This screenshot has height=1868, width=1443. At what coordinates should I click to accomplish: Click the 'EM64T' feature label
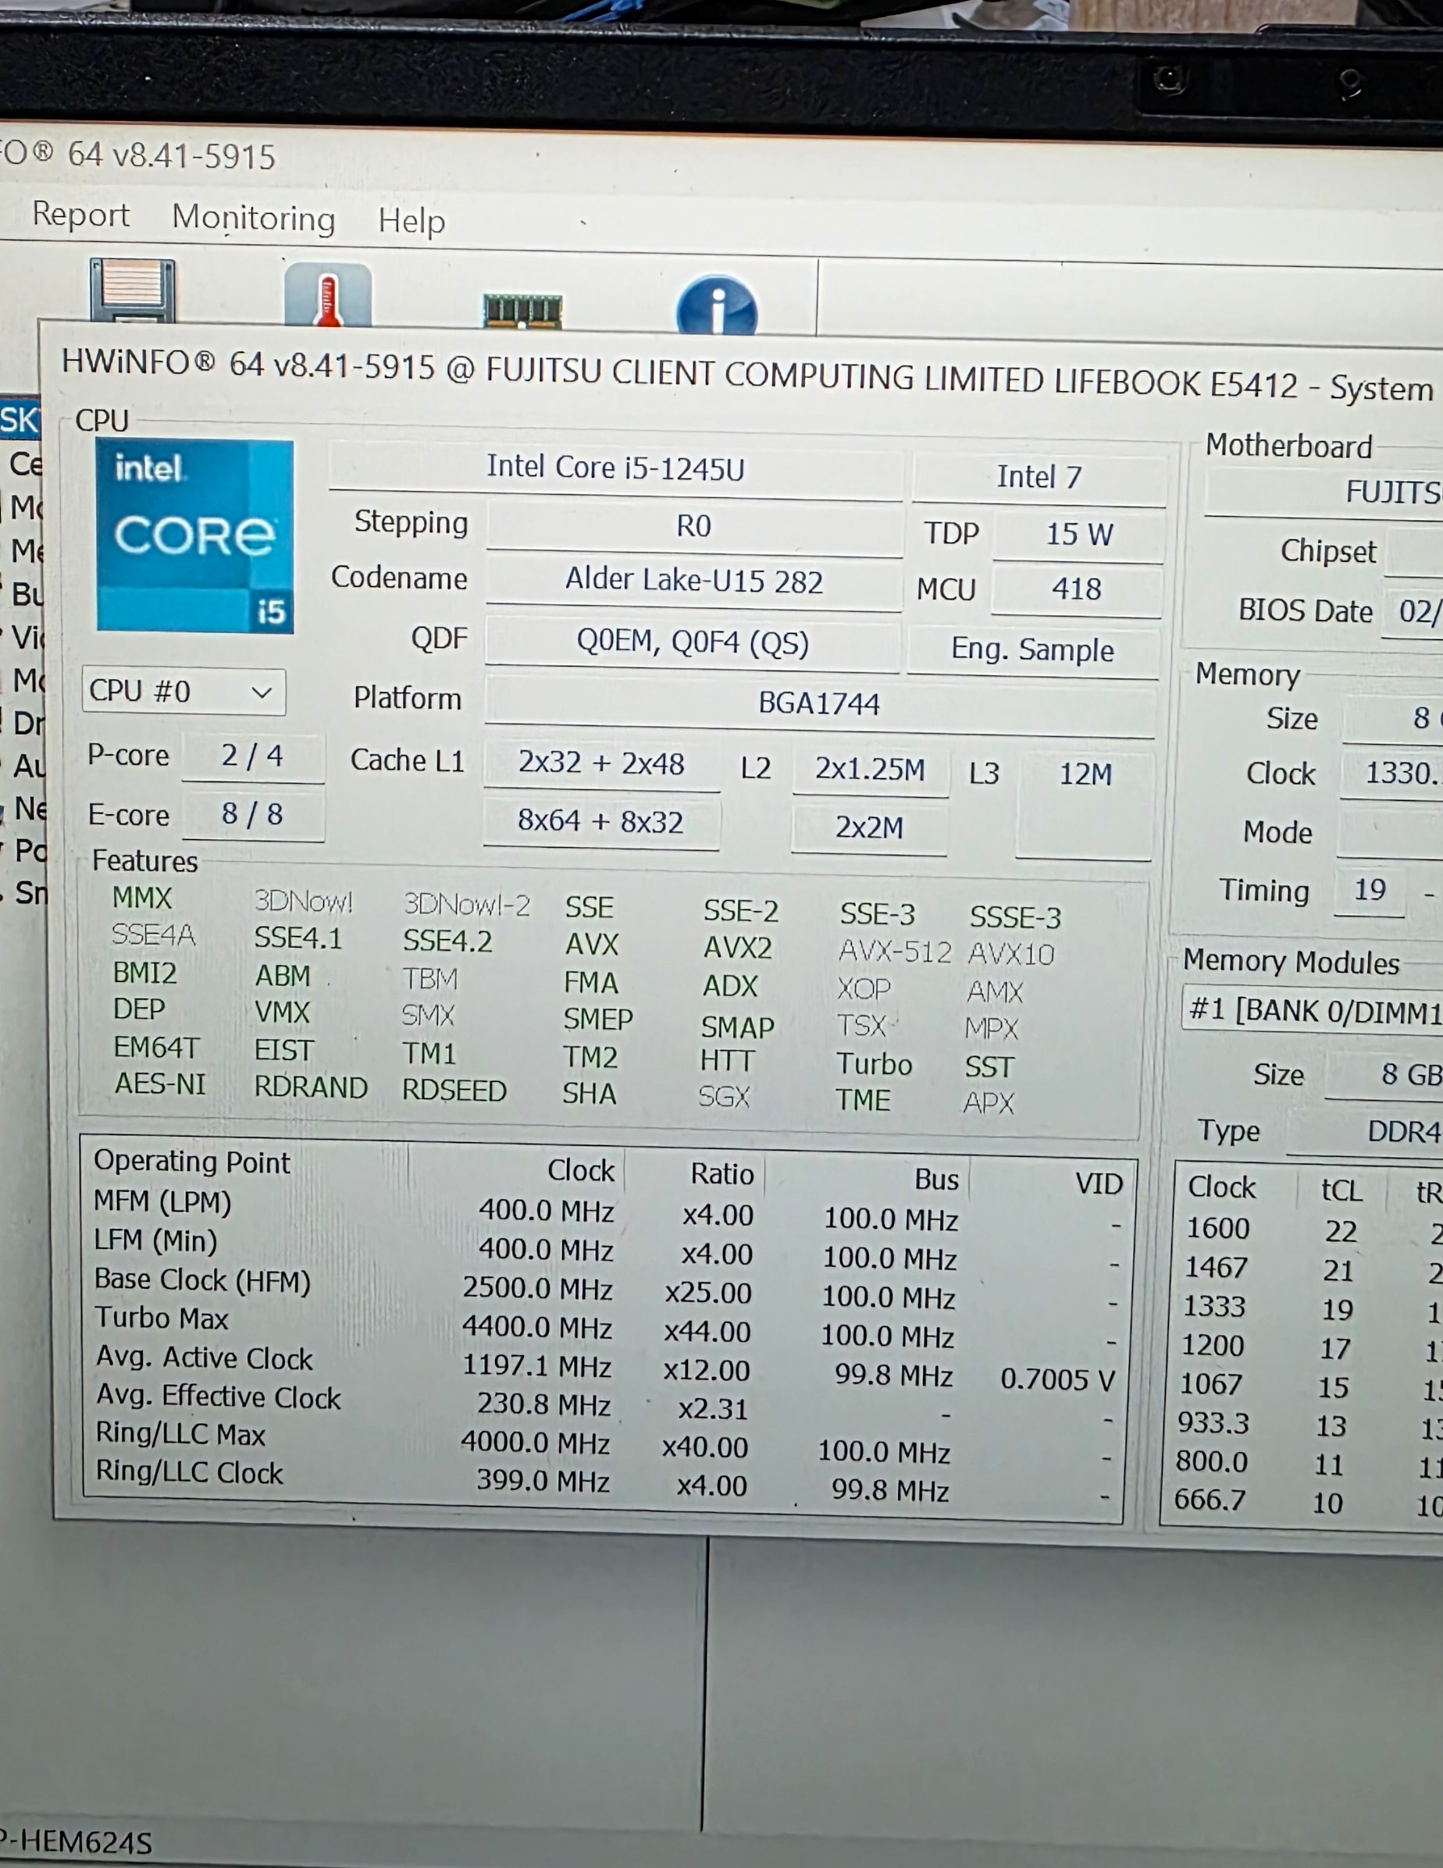tap(156, 1047)
